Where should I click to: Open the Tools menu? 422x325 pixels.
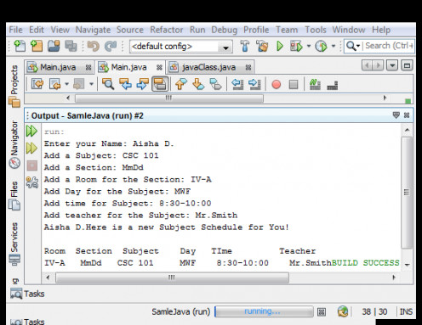point(316,30)
